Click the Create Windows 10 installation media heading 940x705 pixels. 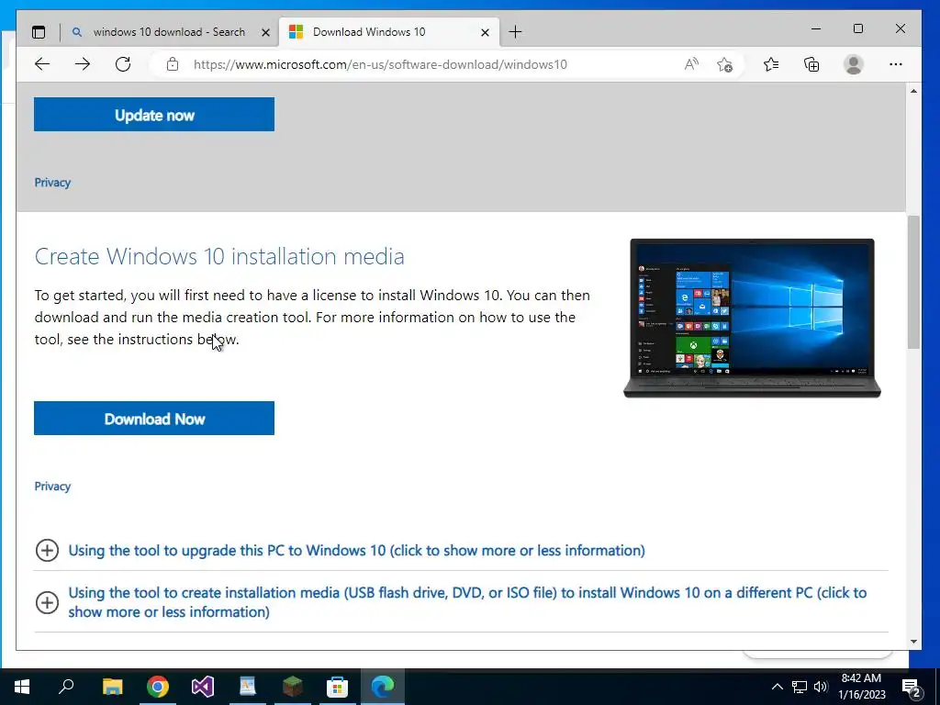click(219, 257)
